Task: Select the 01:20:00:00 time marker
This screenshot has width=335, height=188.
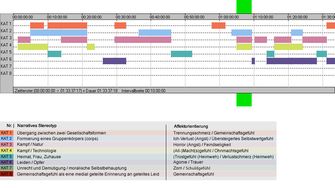Action: coord(297,17)
